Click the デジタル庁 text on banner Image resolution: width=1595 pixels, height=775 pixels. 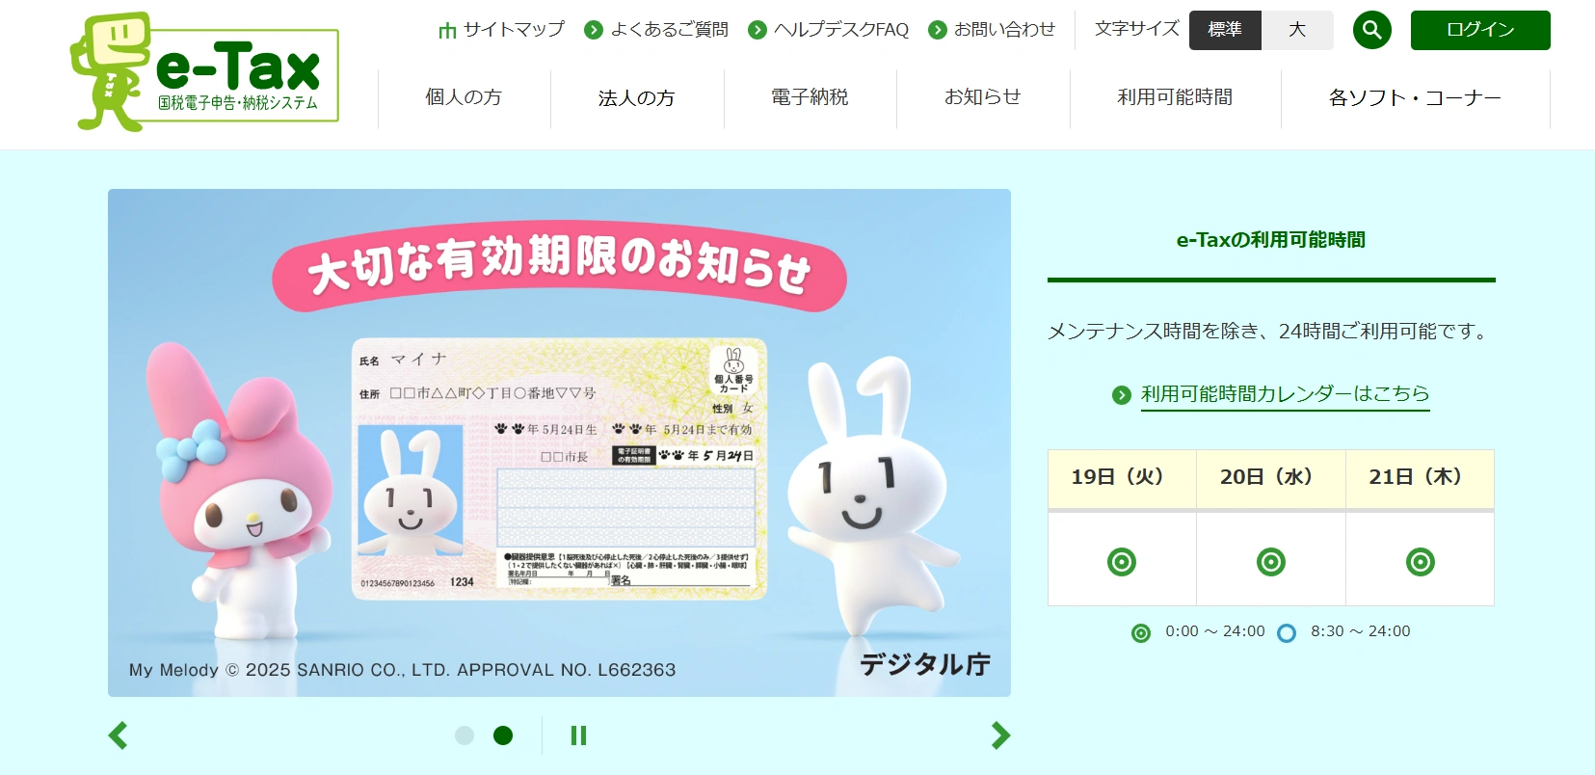(925, 665)
